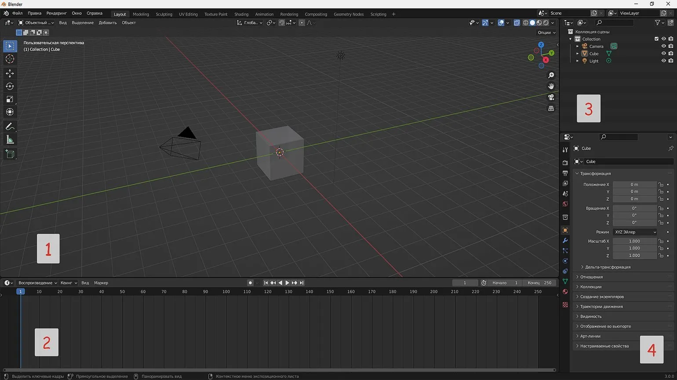Image resolution: width=677 pixels, height=380 pixels.
Task: Hide the Cube in the outliner
Action: (x=663, y=54)
